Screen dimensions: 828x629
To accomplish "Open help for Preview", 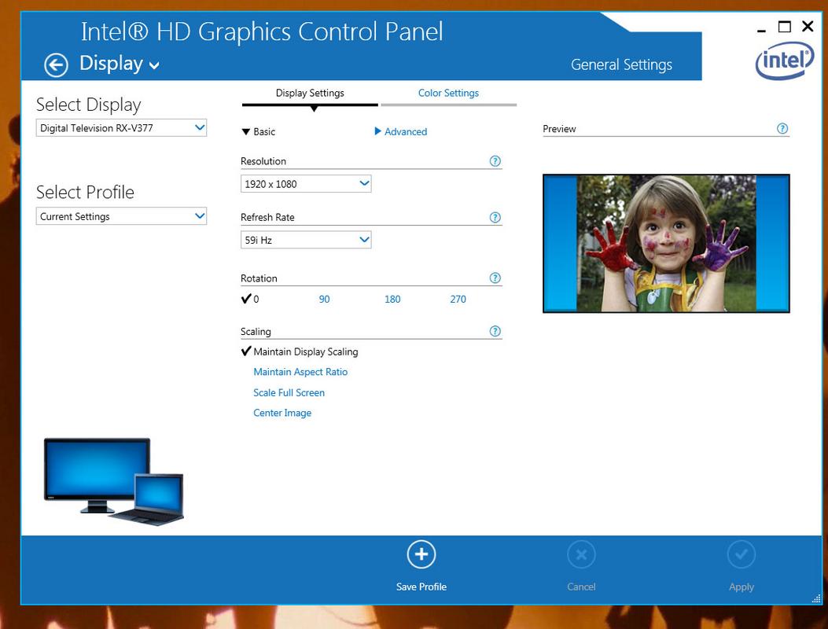I will click(x=782, y=128).
